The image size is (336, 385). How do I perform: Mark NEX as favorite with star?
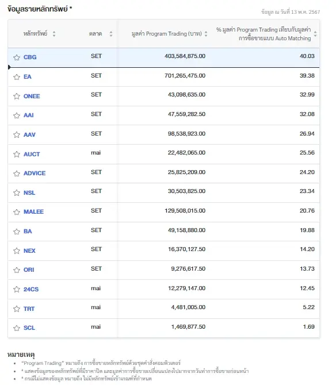tap(17, 251)
